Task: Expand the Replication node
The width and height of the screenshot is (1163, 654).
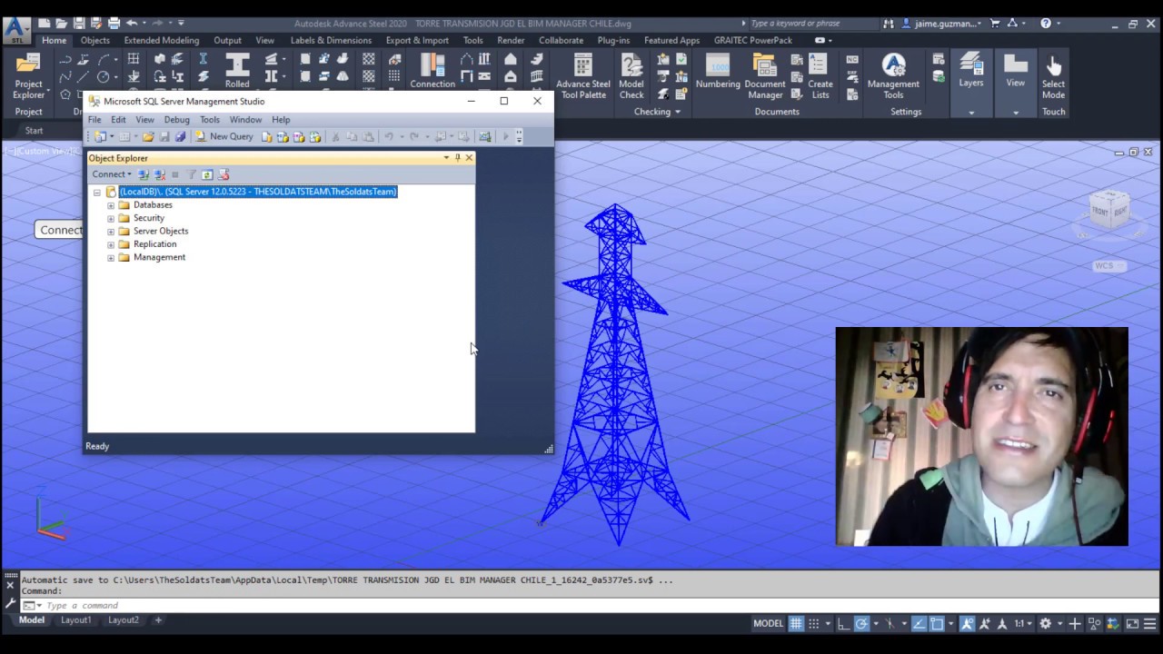Action: 111,244
